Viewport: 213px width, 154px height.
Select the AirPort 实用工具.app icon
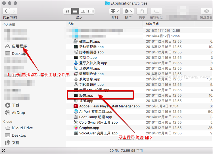[76, 111]
